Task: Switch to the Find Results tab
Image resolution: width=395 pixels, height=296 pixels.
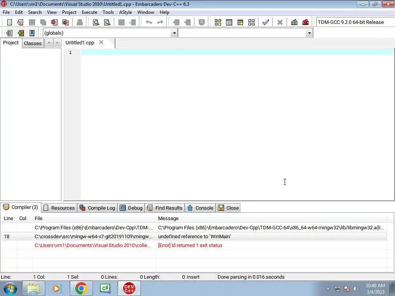Action: (x=165, y=208)
